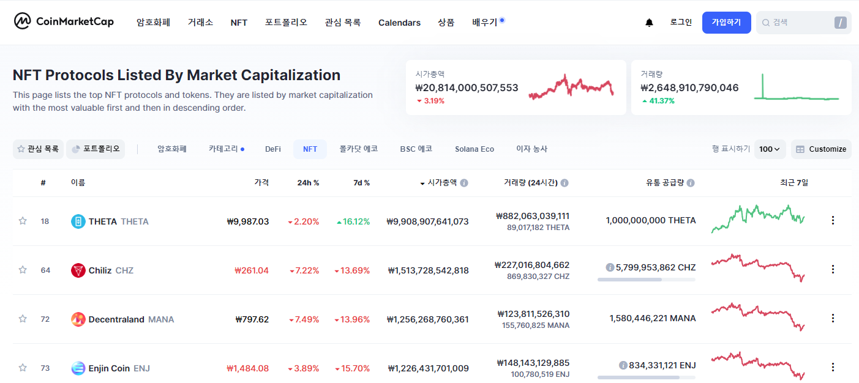Viewport: 859px width, 383px height.
Task: Open the Chiliz 7-day sparkline chart
Action: (x=758, y=267)
